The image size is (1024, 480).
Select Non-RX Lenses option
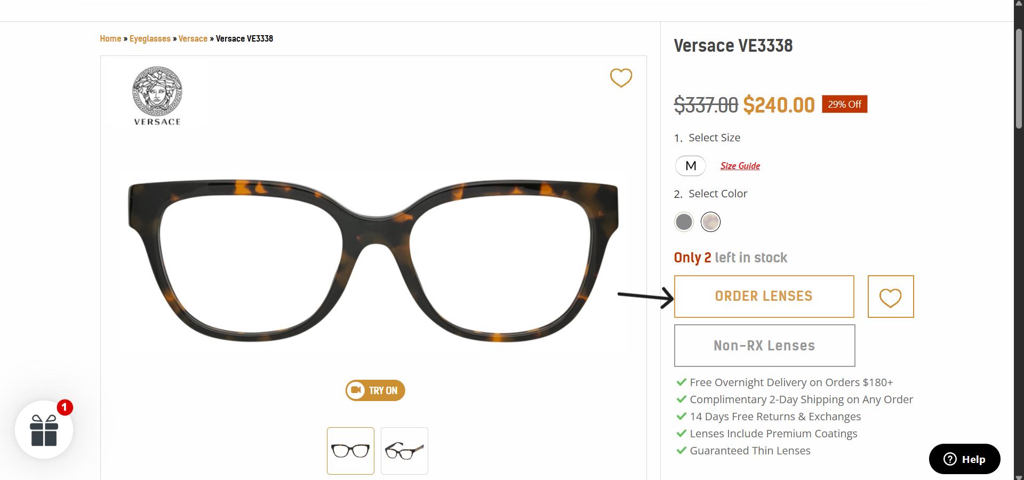[x=764, y=346]
